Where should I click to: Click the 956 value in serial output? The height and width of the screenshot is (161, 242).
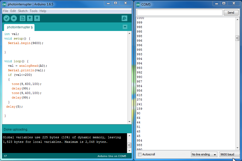(x=139, y=91)
